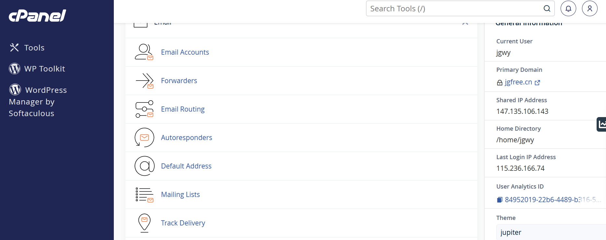Copy the User Analytics ID icon
The height and width of the screenshot is (240, 606).
tap(500, 200)
